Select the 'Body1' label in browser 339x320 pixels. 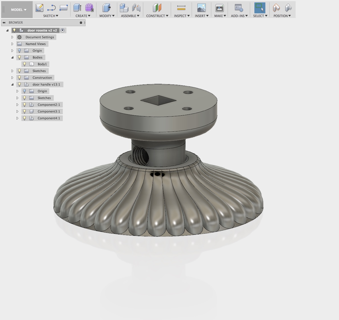42,64
